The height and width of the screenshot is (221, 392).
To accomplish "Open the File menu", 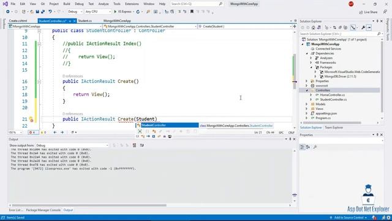I will [13, 4].
